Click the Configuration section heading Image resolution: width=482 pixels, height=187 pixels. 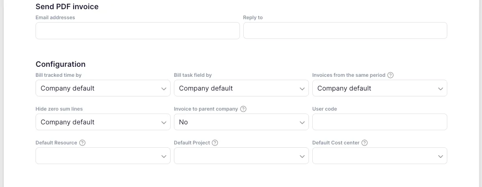[x=61, y=64]
